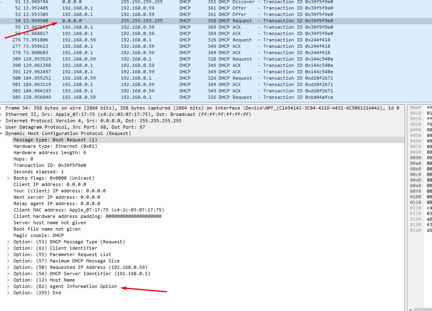Image resolution: width=432 pixels, height=311 pixels.
Task: Expand Option 61 Client identifier
Action: pos(8,248)
